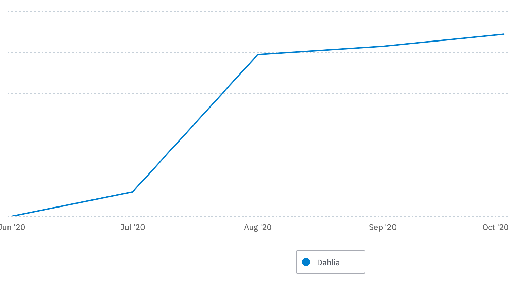The width and height of the screenshot is (521, 281).
Task: Select the Jul '20 axis label
Action: pyautogui.click(x=133, y=227)
